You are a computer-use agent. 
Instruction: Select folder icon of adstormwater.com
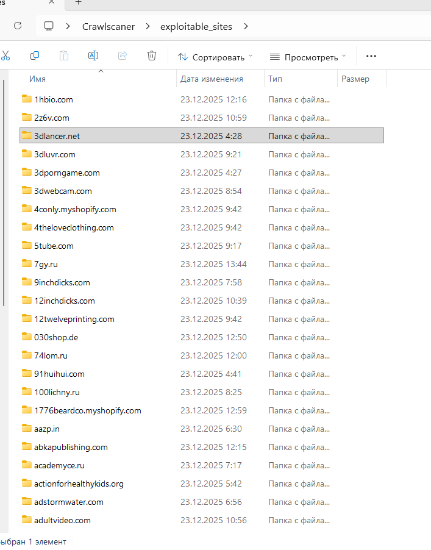point(27,501)
